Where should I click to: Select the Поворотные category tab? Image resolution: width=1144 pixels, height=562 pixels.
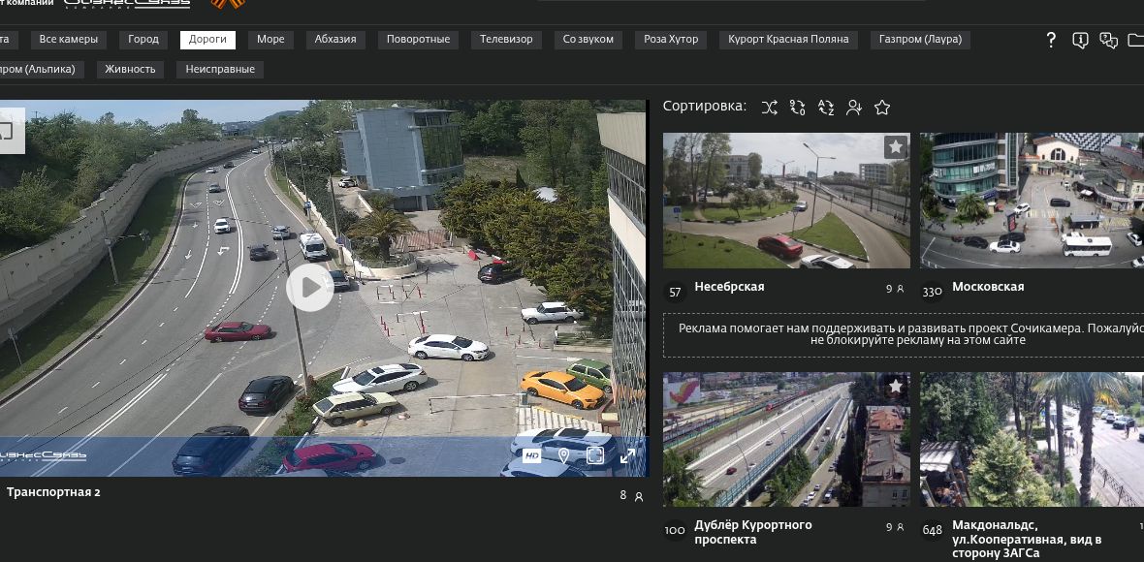click(x=418, y=40)
